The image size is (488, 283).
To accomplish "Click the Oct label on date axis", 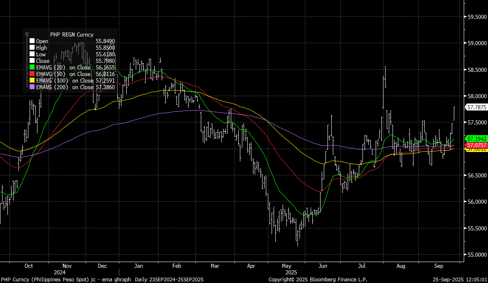I will tap(29, 266).
